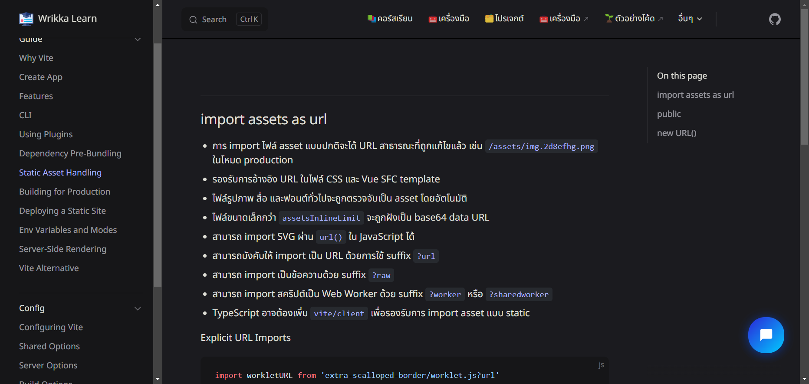Click the โปรเจกต์ folder icon

point(489,19)
